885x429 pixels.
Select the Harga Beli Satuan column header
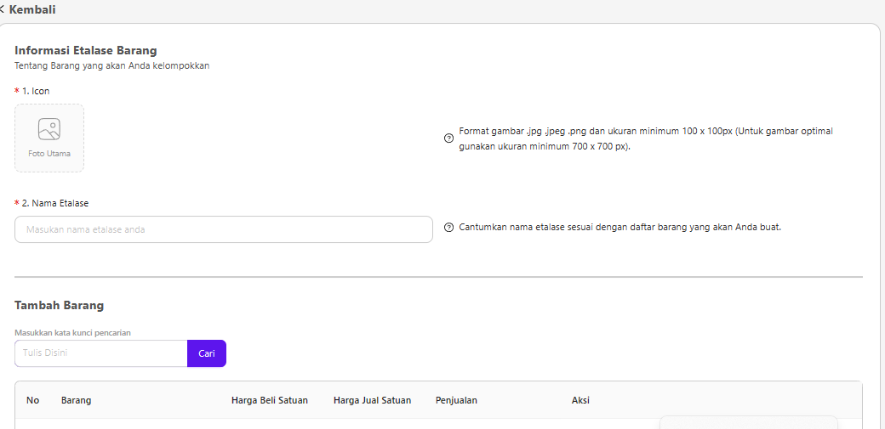269,400
